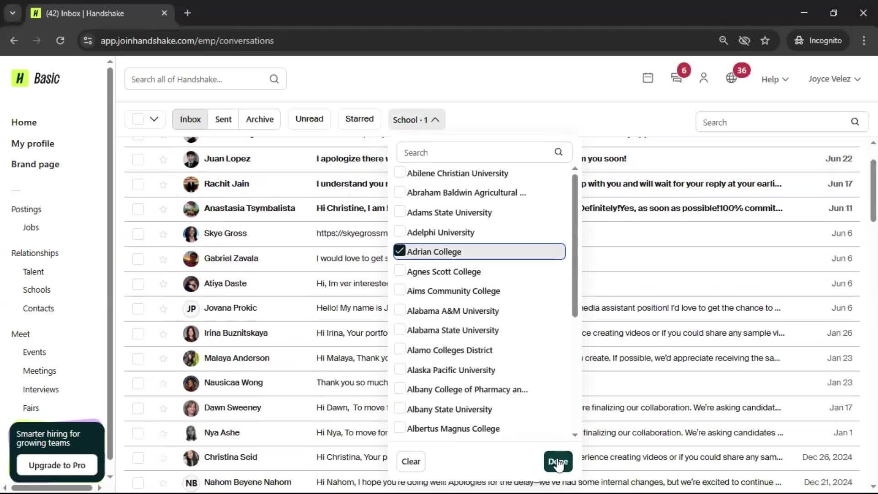This screenshot has width=878, height=494.
Task: Uncheck the Adrian College checkbox
Action: coord(399,251)
